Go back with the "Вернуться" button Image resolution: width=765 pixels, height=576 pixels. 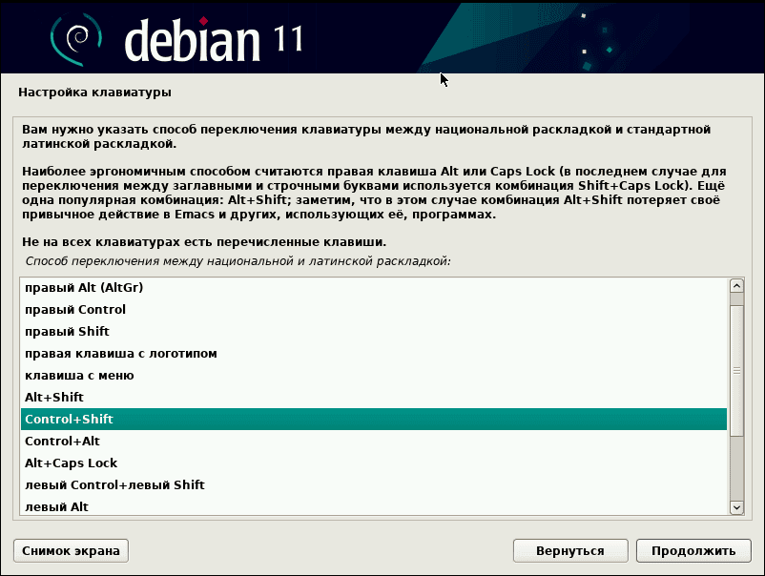coord(570,551)
